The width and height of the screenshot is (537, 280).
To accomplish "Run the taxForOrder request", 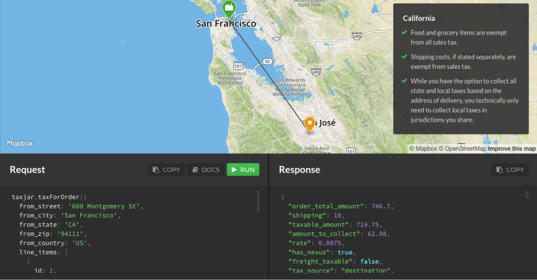I will tap(243, 170).
